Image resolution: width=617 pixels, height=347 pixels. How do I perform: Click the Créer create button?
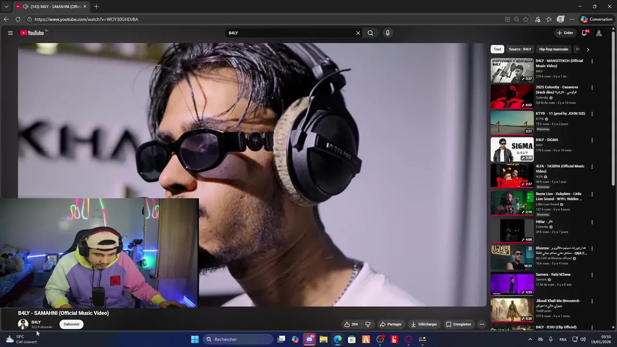tap(565, 33)
